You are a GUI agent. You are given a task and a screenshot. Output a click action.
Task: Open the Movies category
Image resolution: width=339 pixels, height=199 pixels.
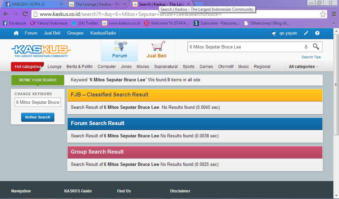143,67
